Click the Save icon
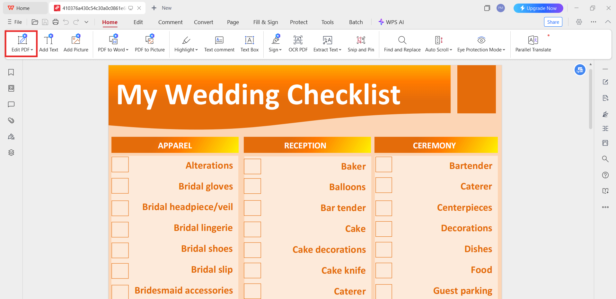 click(45, 22)
